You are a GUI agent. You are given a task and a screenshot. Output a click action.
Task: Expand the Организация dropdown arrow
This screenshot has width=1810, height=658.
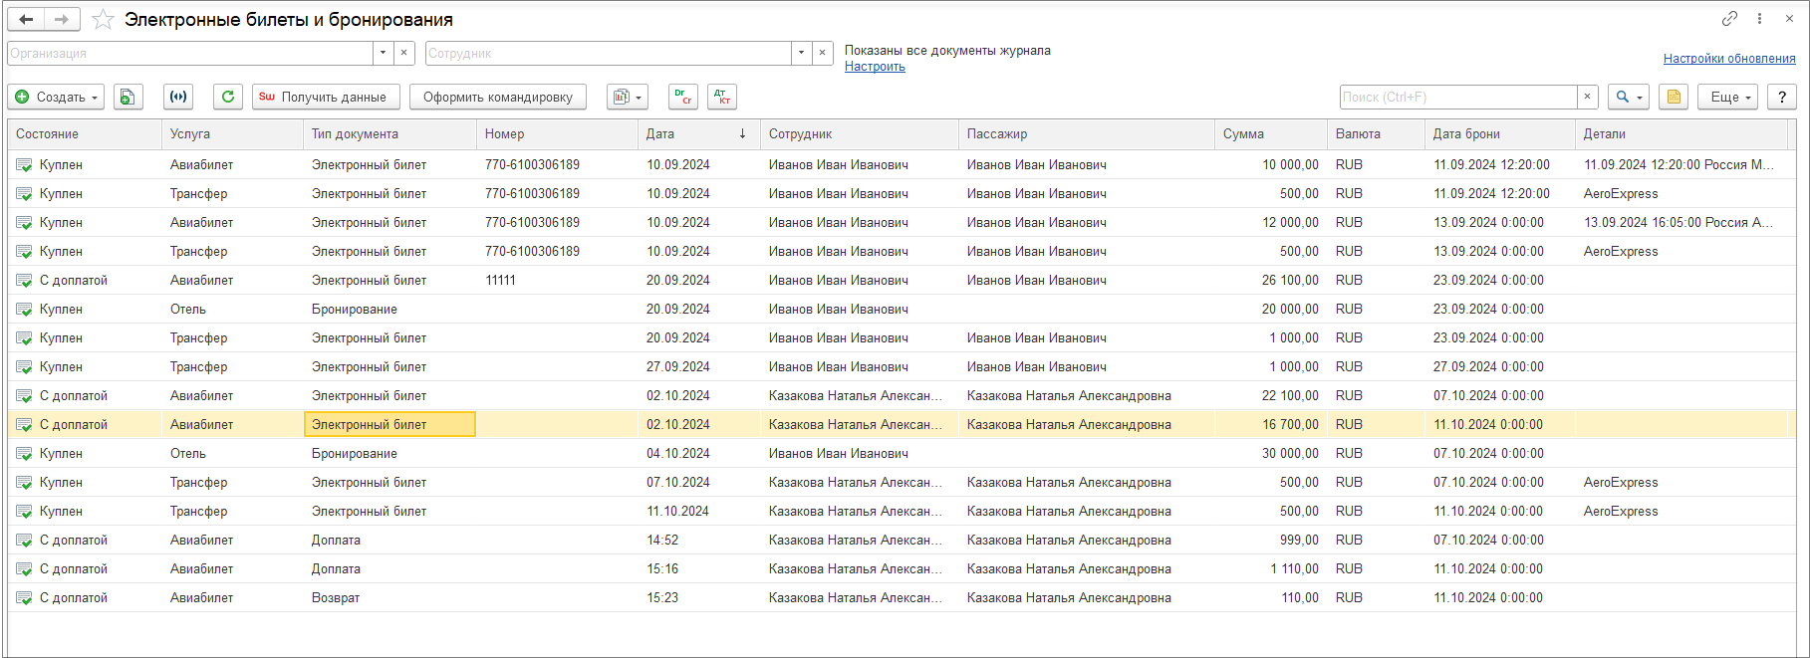pos(384,53)
